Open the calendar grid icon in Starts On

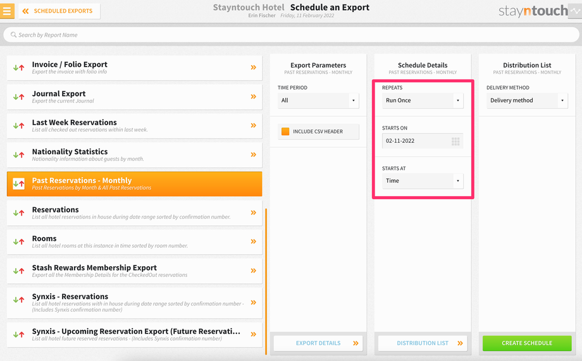[x=455, y=141]
